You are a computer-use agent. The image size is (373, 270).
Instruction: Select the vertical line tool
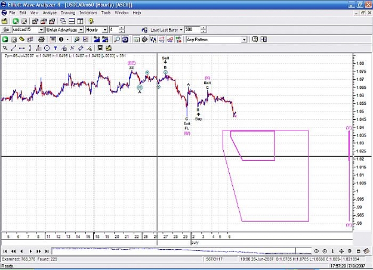30,48
